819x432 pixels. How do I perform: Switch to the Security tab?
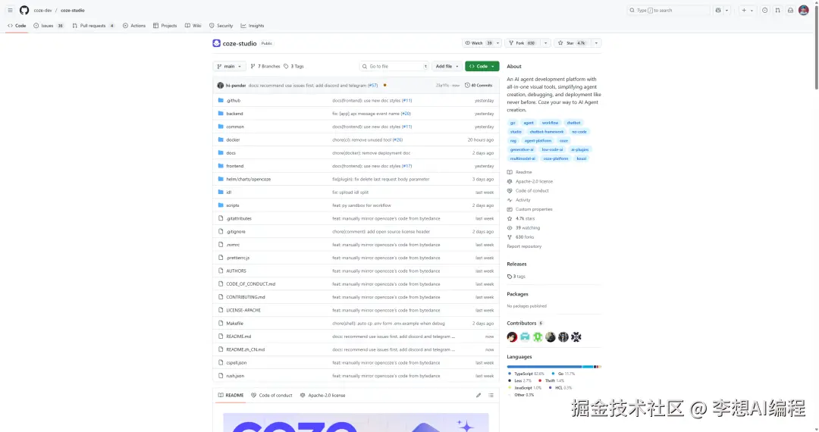click(x=221, y=26)
